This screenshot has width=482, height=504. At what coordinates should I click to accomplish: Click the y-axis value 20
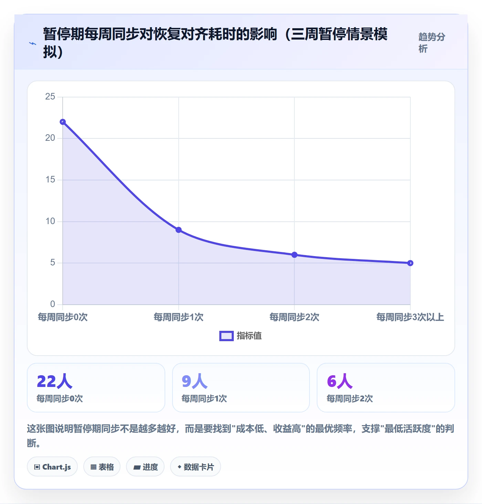click(x=50, y=138)
